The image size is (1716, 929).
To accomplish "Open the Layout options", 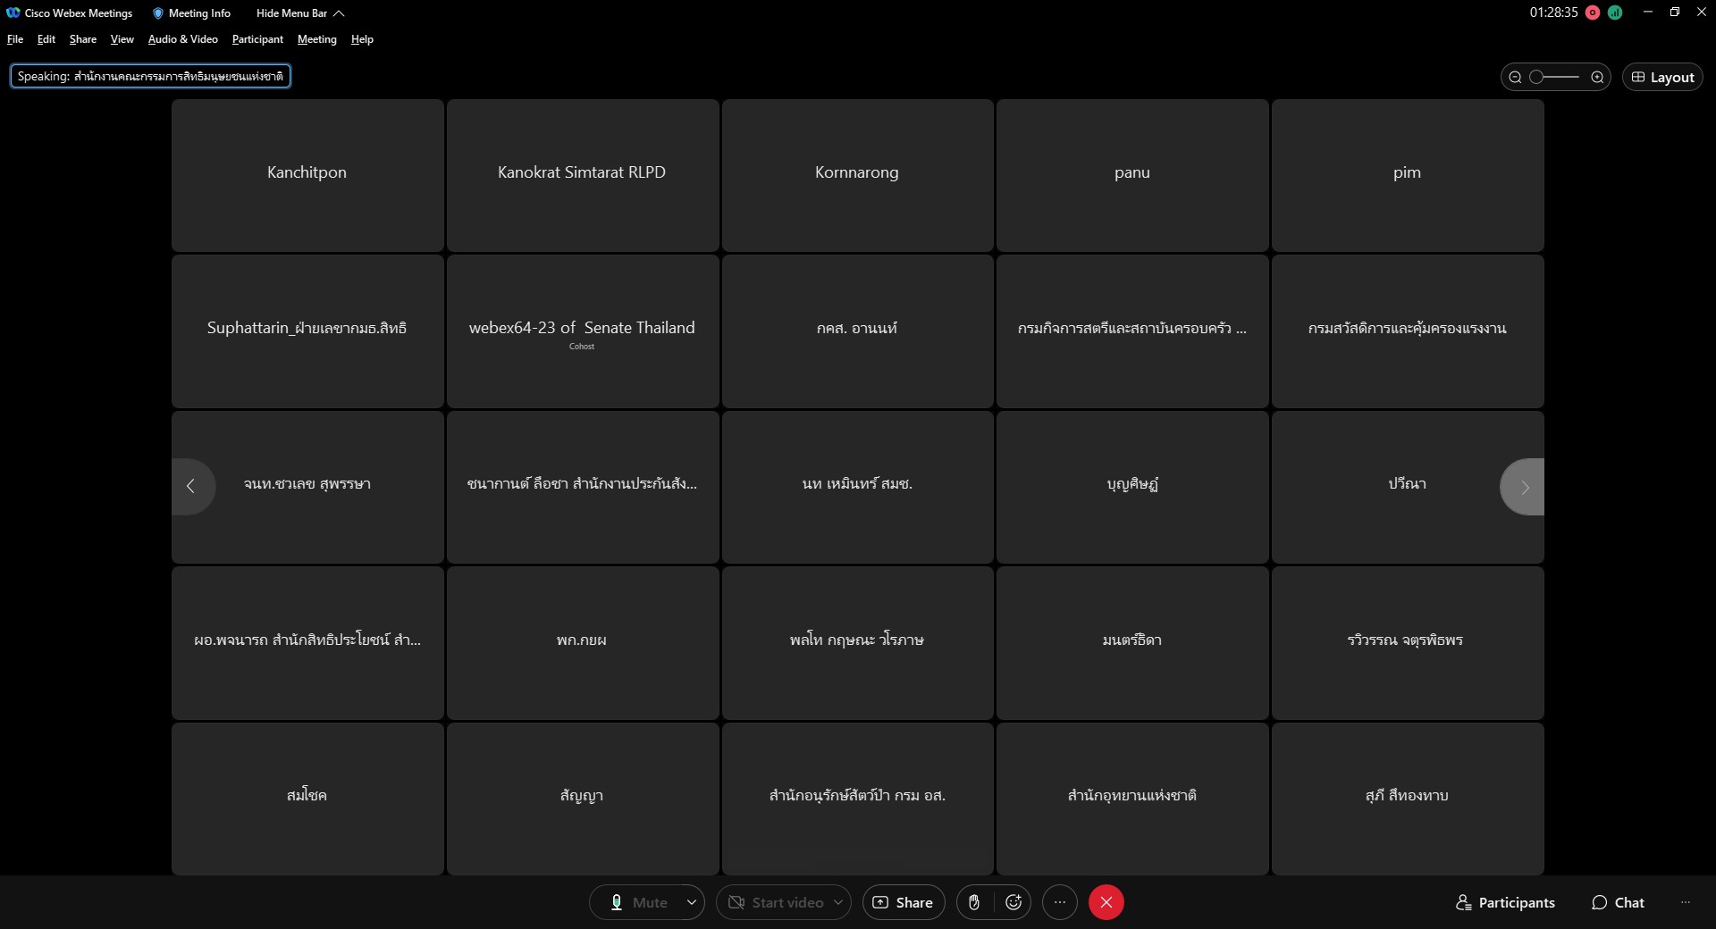I will [1662, 77].
